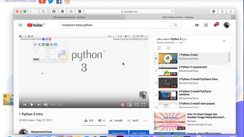
Task: Click Safari forward navigation arrow
Action: pyautogui.click(x=35, y=11)
